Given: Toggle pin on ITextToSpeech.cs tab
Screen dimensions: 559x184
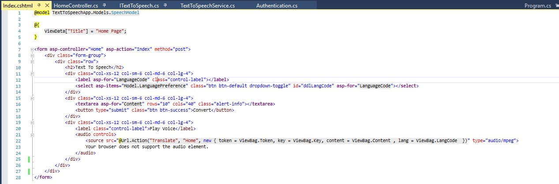Looking at the screenshot, I should tap(165, 6).
